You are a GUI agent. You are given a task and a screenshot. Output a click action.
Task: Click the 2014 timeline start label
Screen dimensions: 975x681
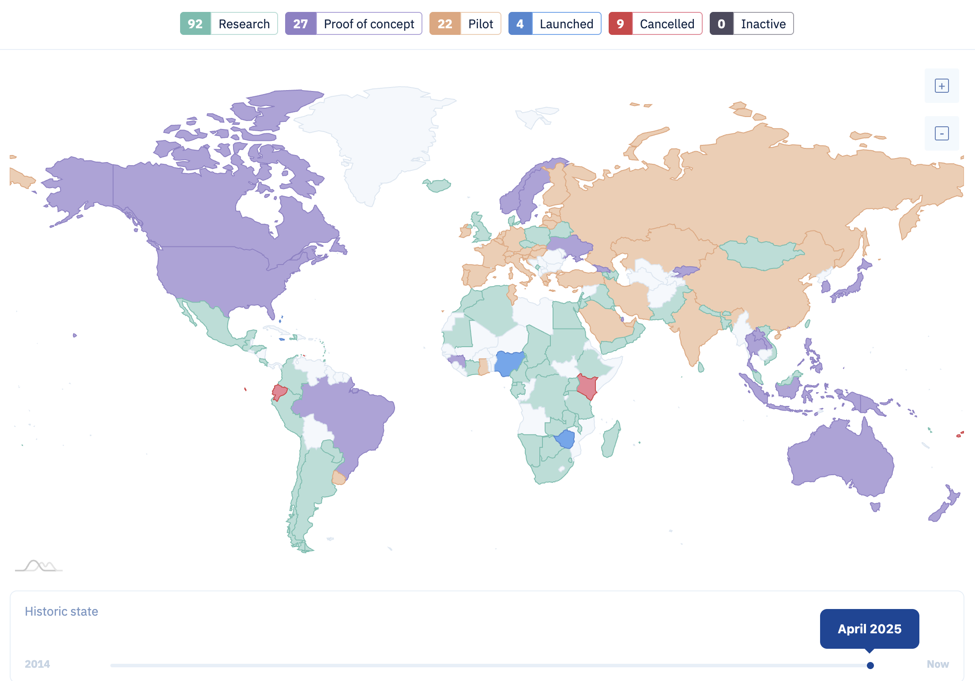(37, 664)
